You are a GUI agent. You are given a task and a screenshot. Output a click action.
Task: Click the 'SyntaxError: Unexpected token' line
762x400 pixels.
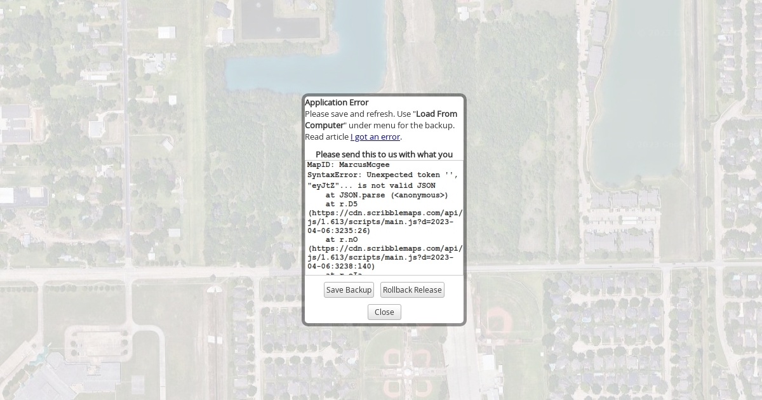[x=383, y=175]
